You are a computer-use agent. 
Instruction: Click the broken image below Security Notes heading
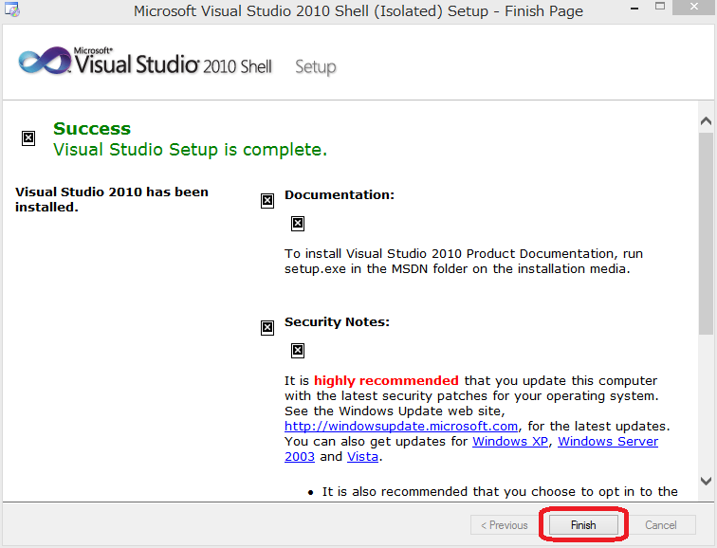tap(298, 351)
